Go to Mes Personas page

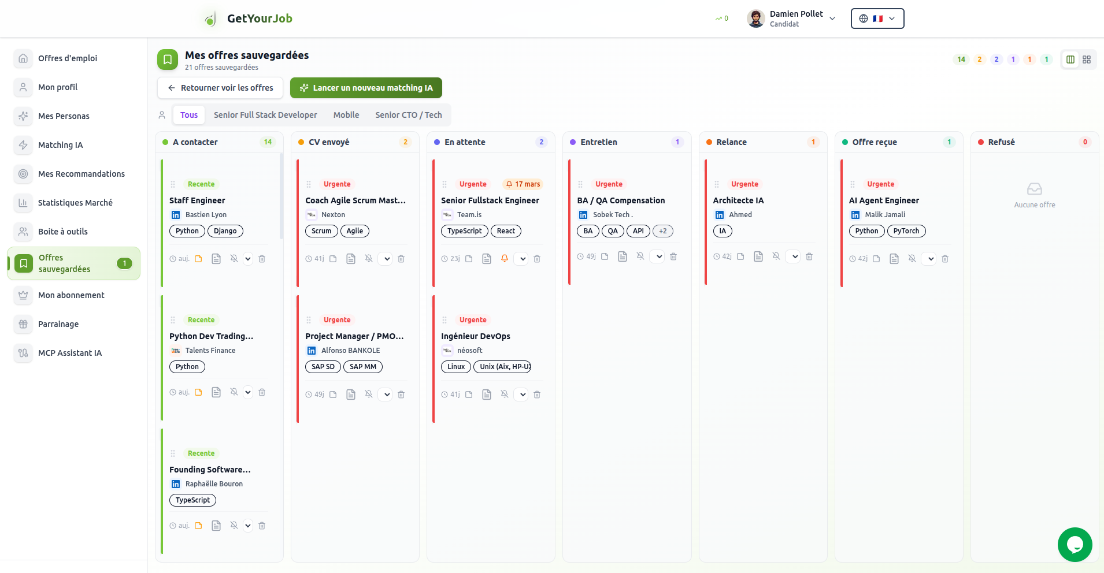[73, 116]
